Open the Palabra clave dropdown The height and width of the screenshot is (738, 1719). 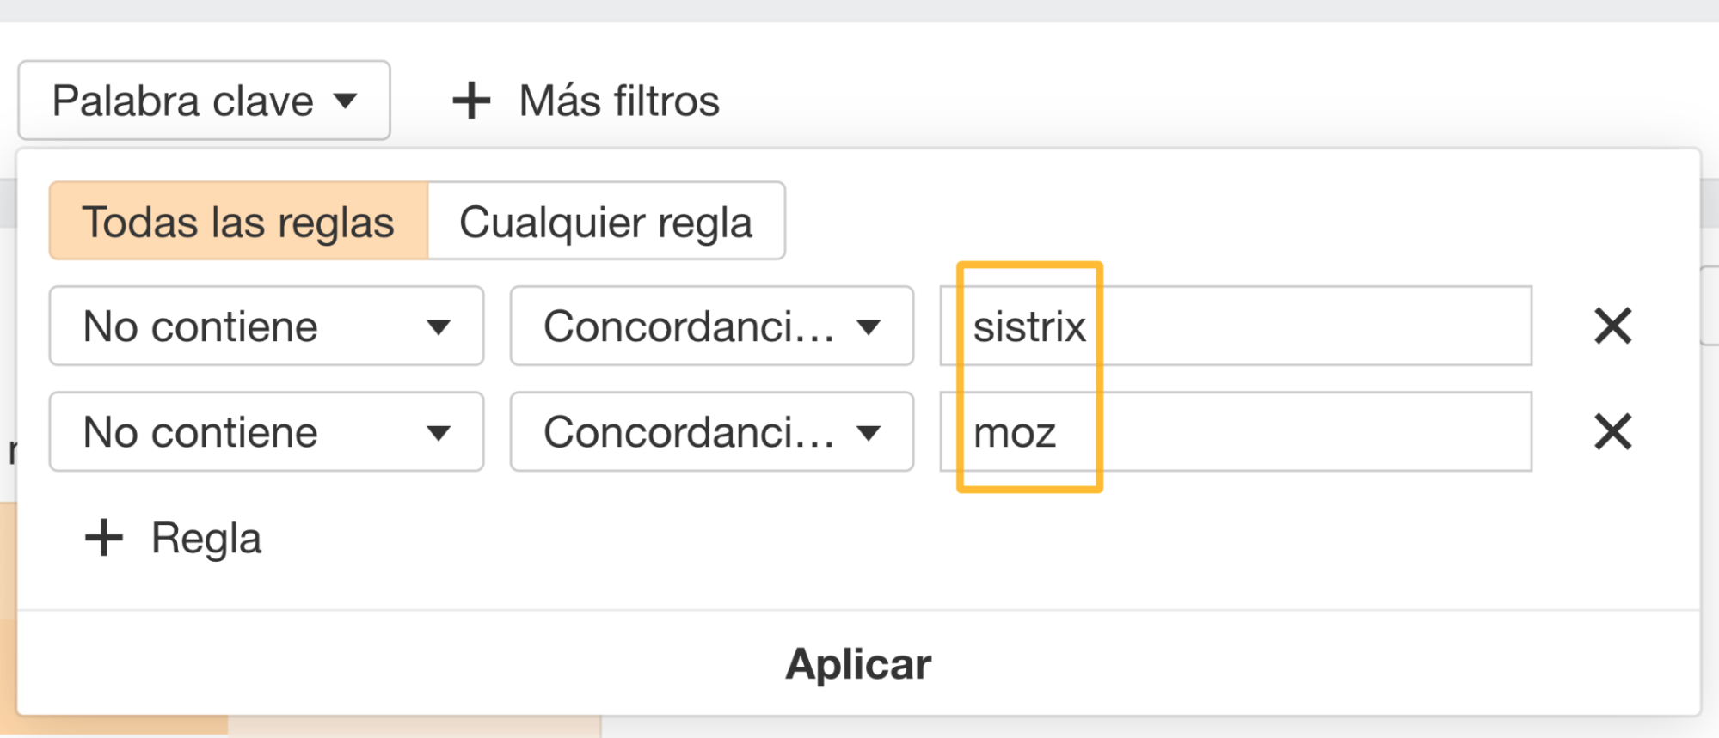tap(203, 100)
